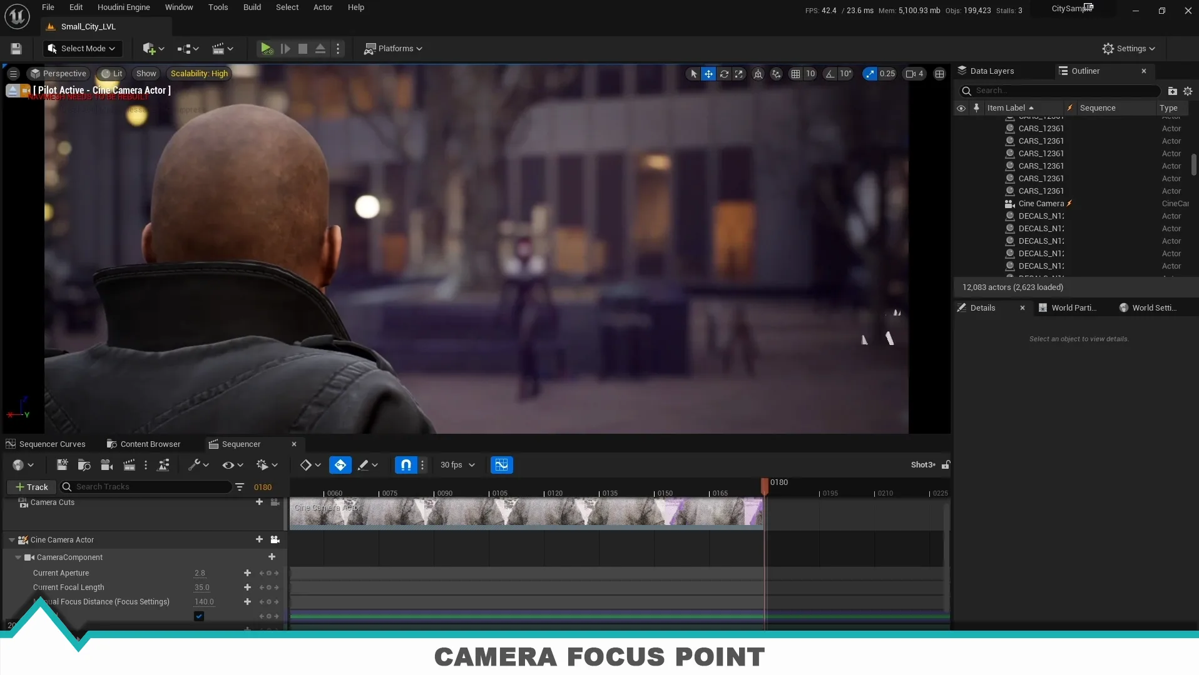Click the camera icon to create a camera in Sequencer
Screen dimensions: 1199x675
[x=107, y=465]
